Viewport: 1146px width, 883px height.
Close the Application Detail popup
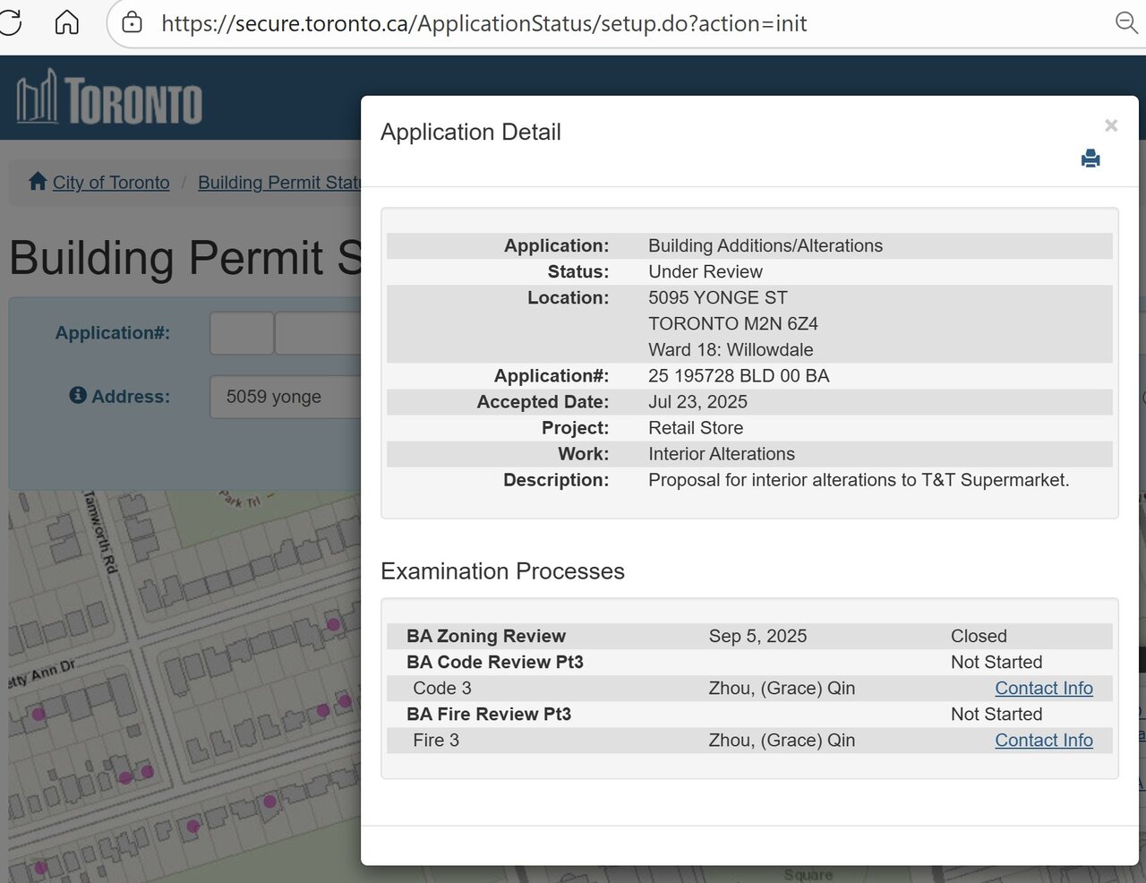pyautogui.click(x=1111, y=125)
